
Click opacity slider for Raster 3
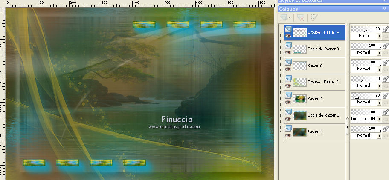tap(366, 63)
